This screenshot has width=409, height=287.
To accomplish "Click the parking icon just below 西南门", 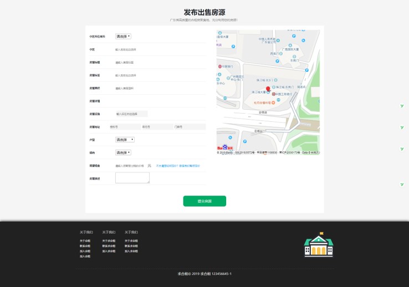I will point(277,61).
